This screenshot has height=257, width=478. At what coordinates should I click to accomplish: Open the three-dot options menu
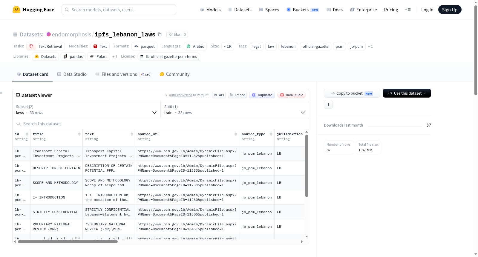point(328,104)
